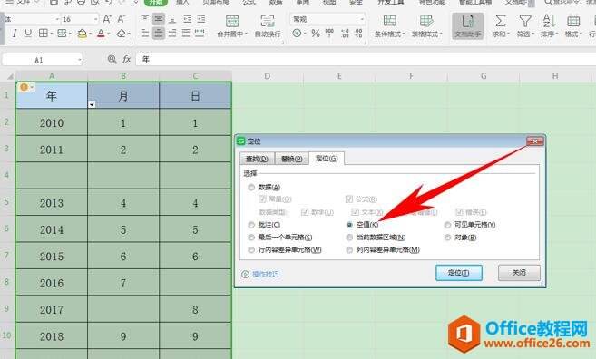
Task: Choose the 可见单元格(Y) radio button
Action: (x=447, y=225)
